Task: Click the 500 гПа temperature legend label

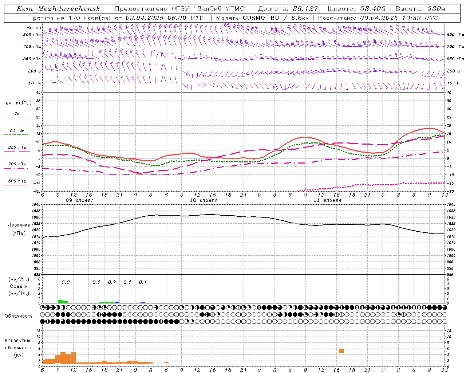Action: click(x=17, y=181)
